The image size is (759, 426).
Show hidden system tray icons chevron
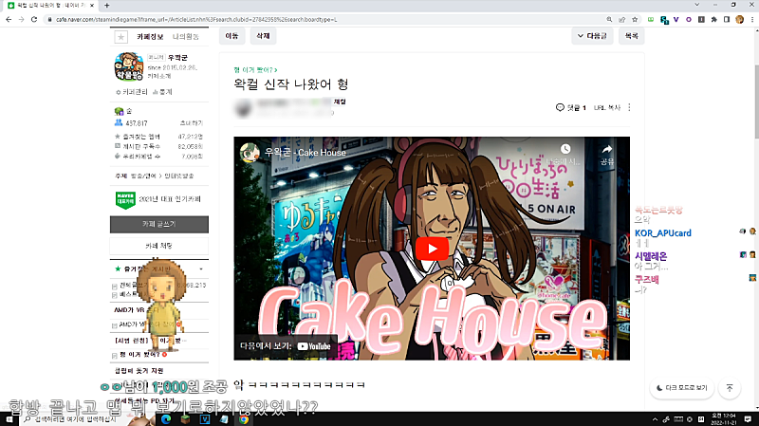655,419
